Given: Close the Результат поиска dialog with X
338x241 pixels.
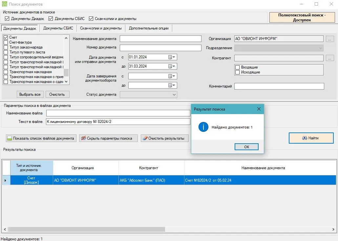Looking at the screenshot, I should (259, 109).
